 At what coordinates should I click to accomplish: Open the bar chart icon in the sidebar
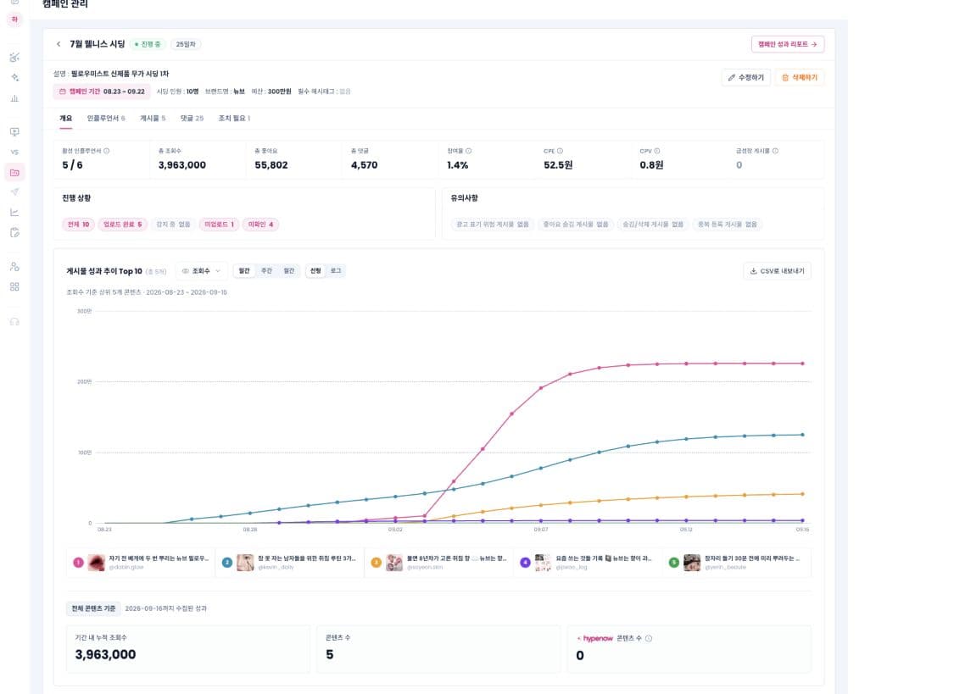coord(14,98)
